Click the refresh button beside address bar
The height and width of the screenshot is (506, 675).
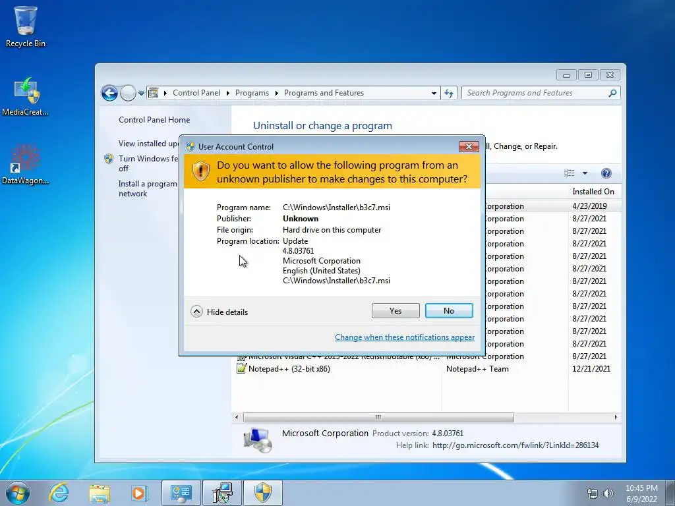click(448, 93)
